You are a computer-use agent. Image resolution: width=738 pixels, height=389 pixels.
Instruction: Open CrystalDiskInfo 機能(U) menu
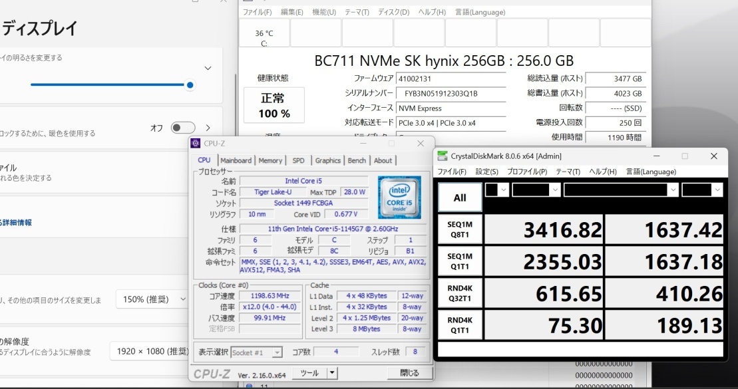(x=324, y=12)
